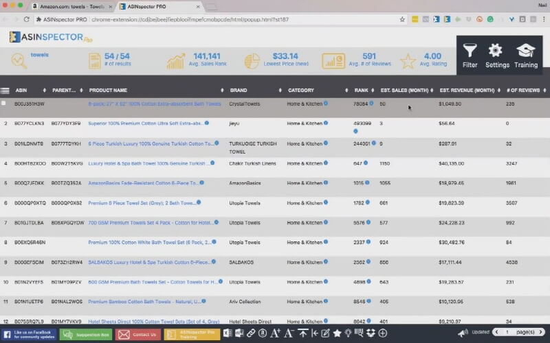Click the Amazon 'a' circle icon
The height and width of the screenshot is (343, 550).
(x=263, y=333)
